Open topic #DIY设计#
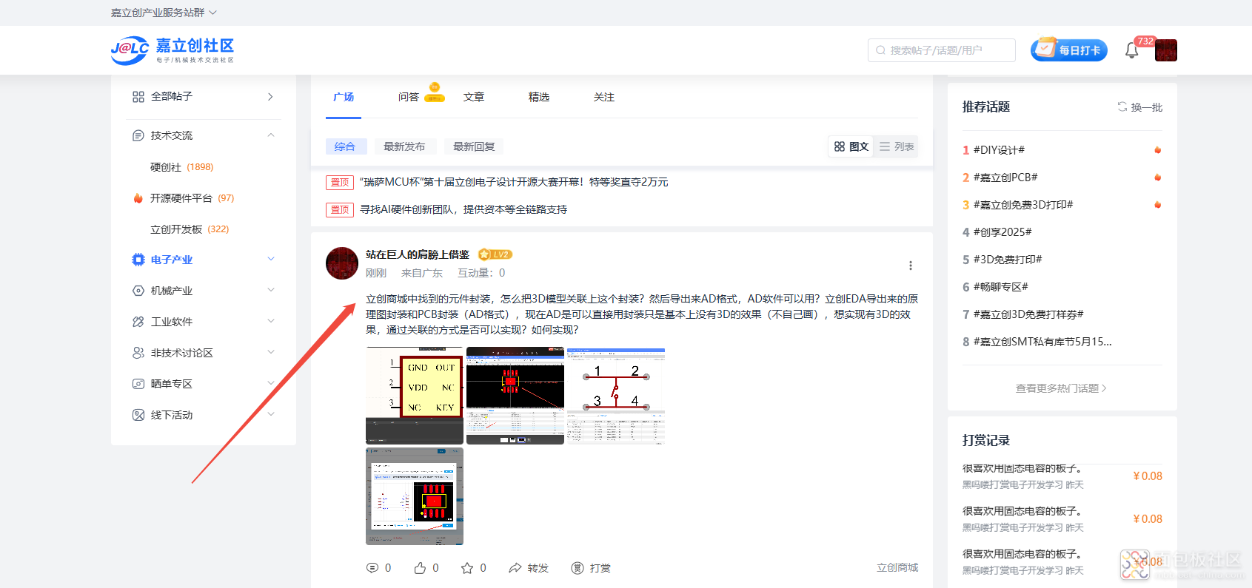 tap(999, 150)
